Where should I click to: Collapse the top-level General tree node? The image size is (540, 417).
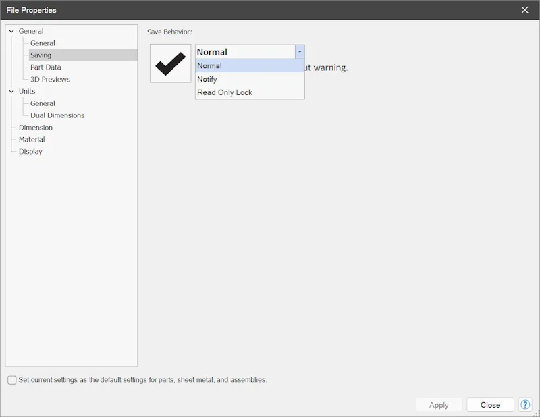(x=11, y=31)
